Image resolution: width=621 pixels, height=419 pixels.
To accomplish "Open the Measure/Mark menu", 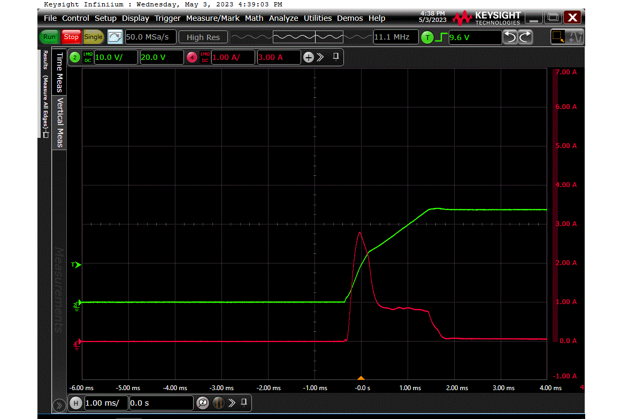I will (x=212, y=18).
